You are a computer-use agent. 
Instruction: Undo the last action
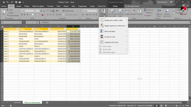pyautogui.click(x=7, y=2)
